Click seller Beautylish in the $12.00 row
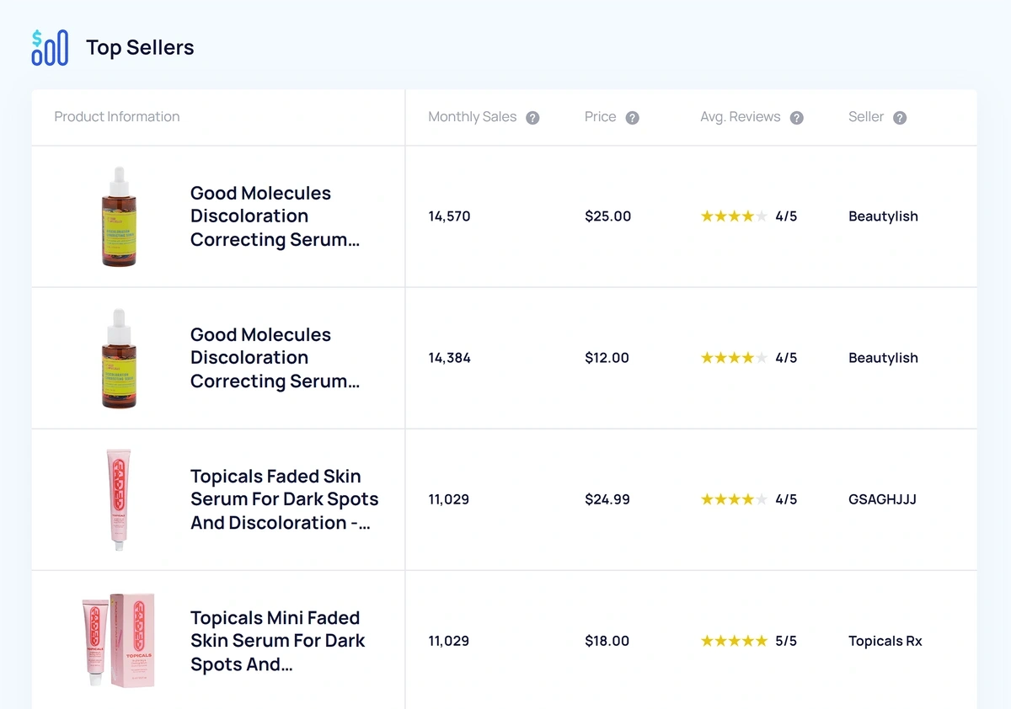This screenshot has width=1011, height=709. click(x=883, y=358)
